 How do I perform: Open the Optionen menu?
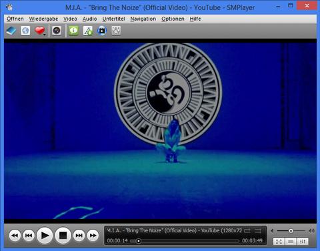173,19
